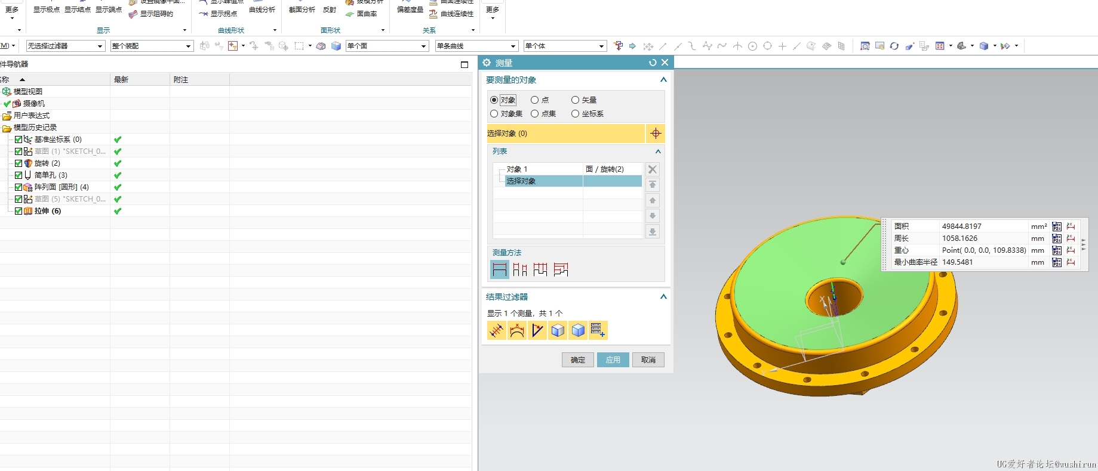1098x471 pixels.
Task: Toggle the 拉伸 (6) feature checkbox
Action: click(x=19, y=211)
